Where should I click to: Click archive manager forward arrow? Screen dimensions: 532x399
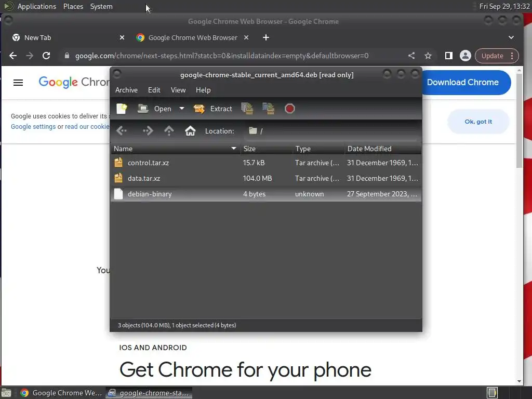(148, 130)
